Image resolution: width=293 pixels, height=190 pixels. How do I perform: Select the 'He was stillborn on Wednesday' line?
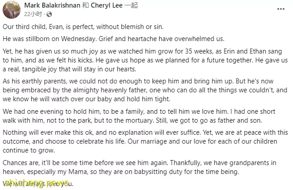(114, 39)
